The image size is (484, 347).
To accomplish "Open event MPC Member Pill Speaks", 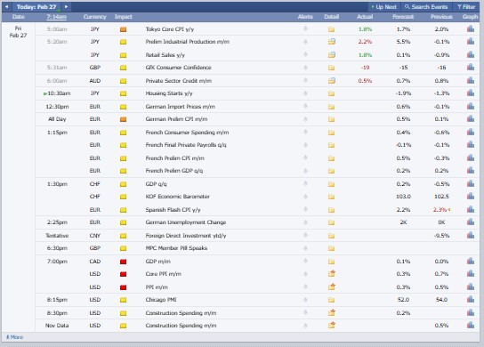I will (x=176, y=248).
